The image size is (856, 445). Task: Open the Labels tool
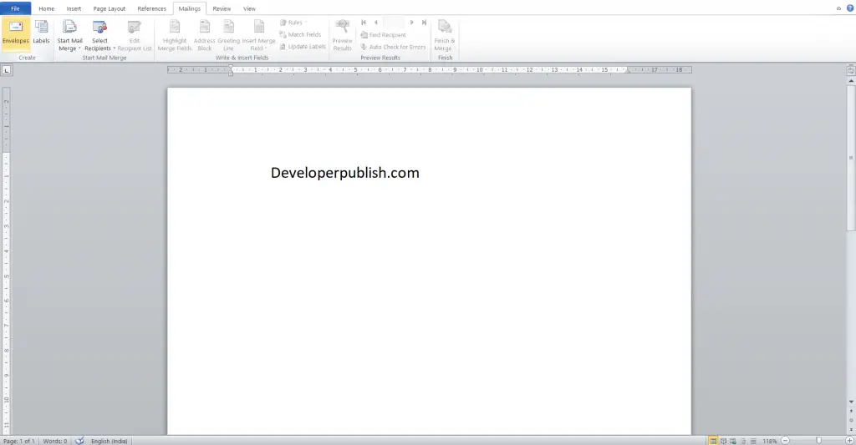click(42, 33)
